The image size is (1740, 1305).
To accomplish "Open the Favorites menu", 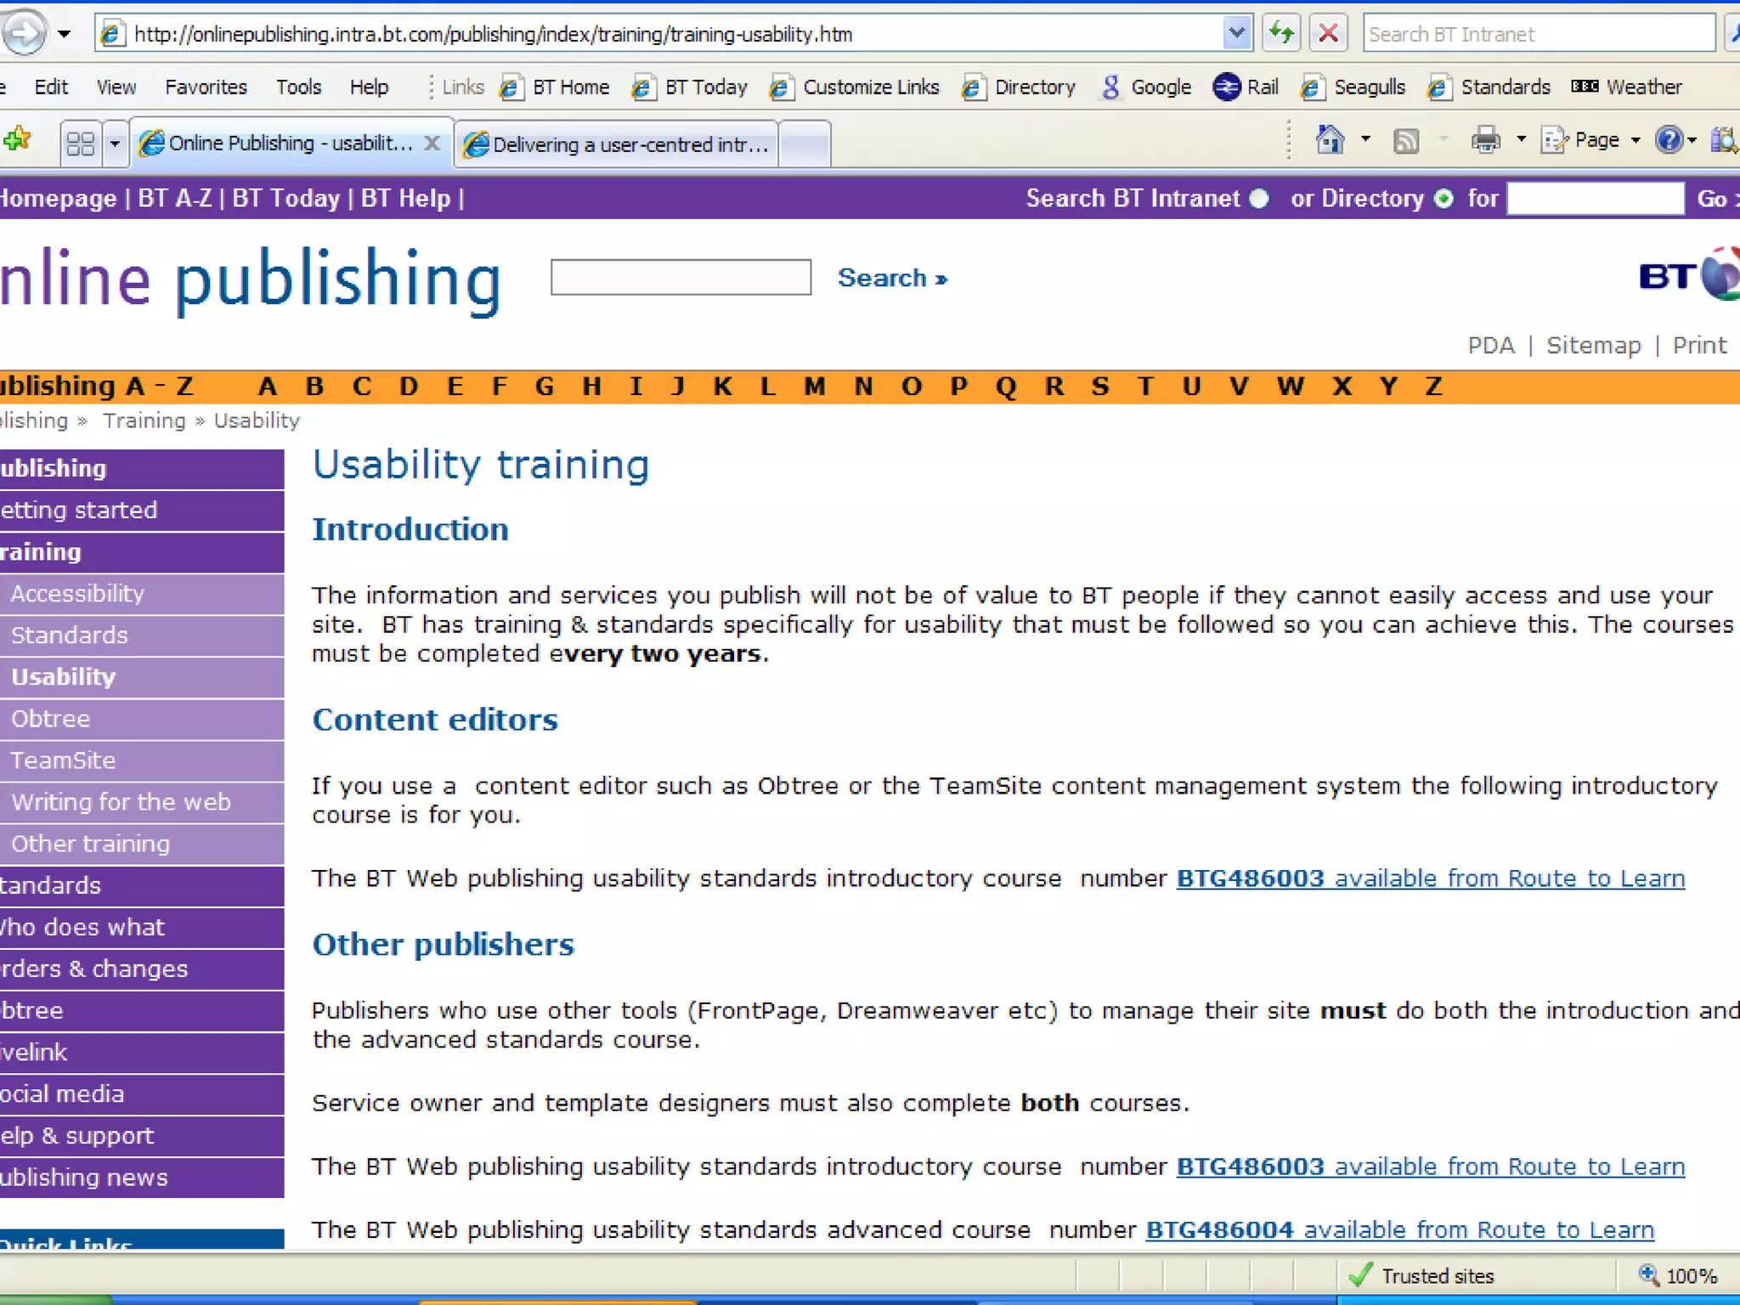I will click(x=206, y=87).
